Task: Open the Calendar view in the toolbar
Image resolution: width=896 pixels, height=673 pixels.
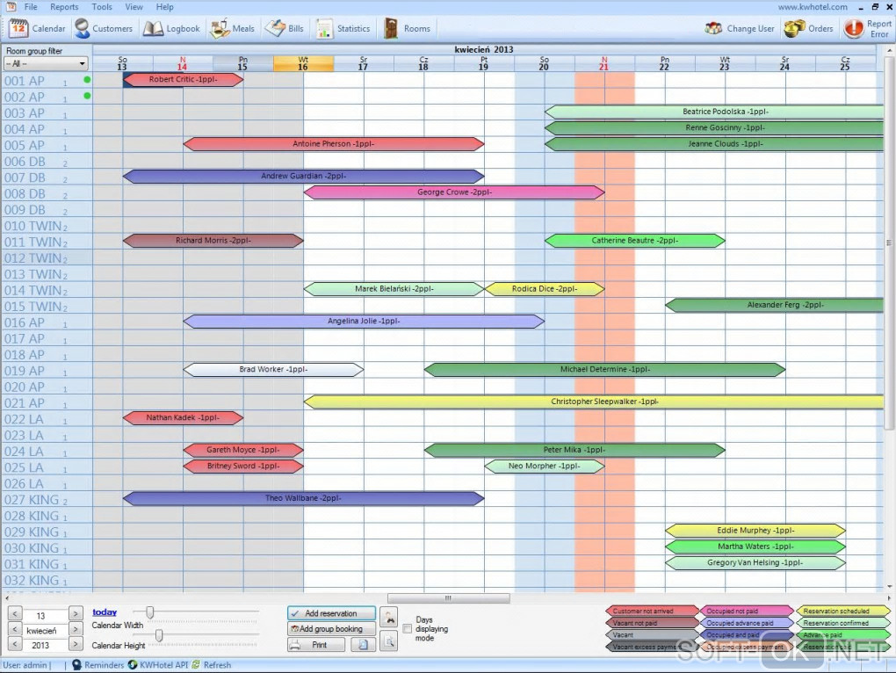Action: pos(37,29)
